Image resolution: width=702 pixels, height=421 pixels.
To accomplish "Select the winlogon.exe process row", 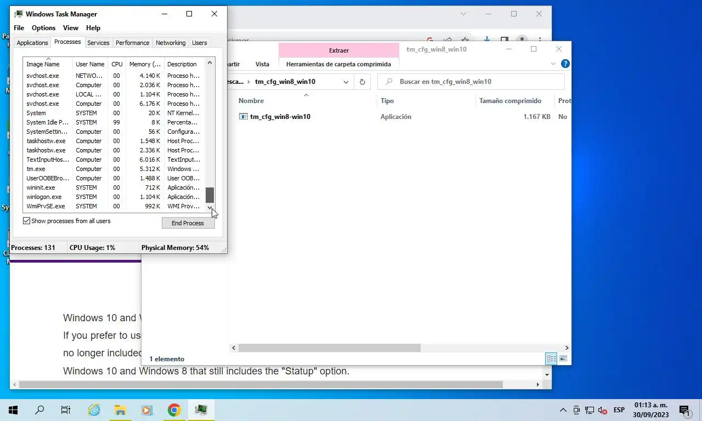I will coord(114,197).
